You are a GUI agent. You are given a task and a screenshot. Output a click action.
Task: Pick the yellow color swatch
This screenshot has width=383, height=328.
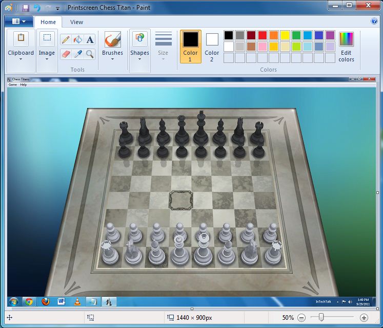pos(285,35)
